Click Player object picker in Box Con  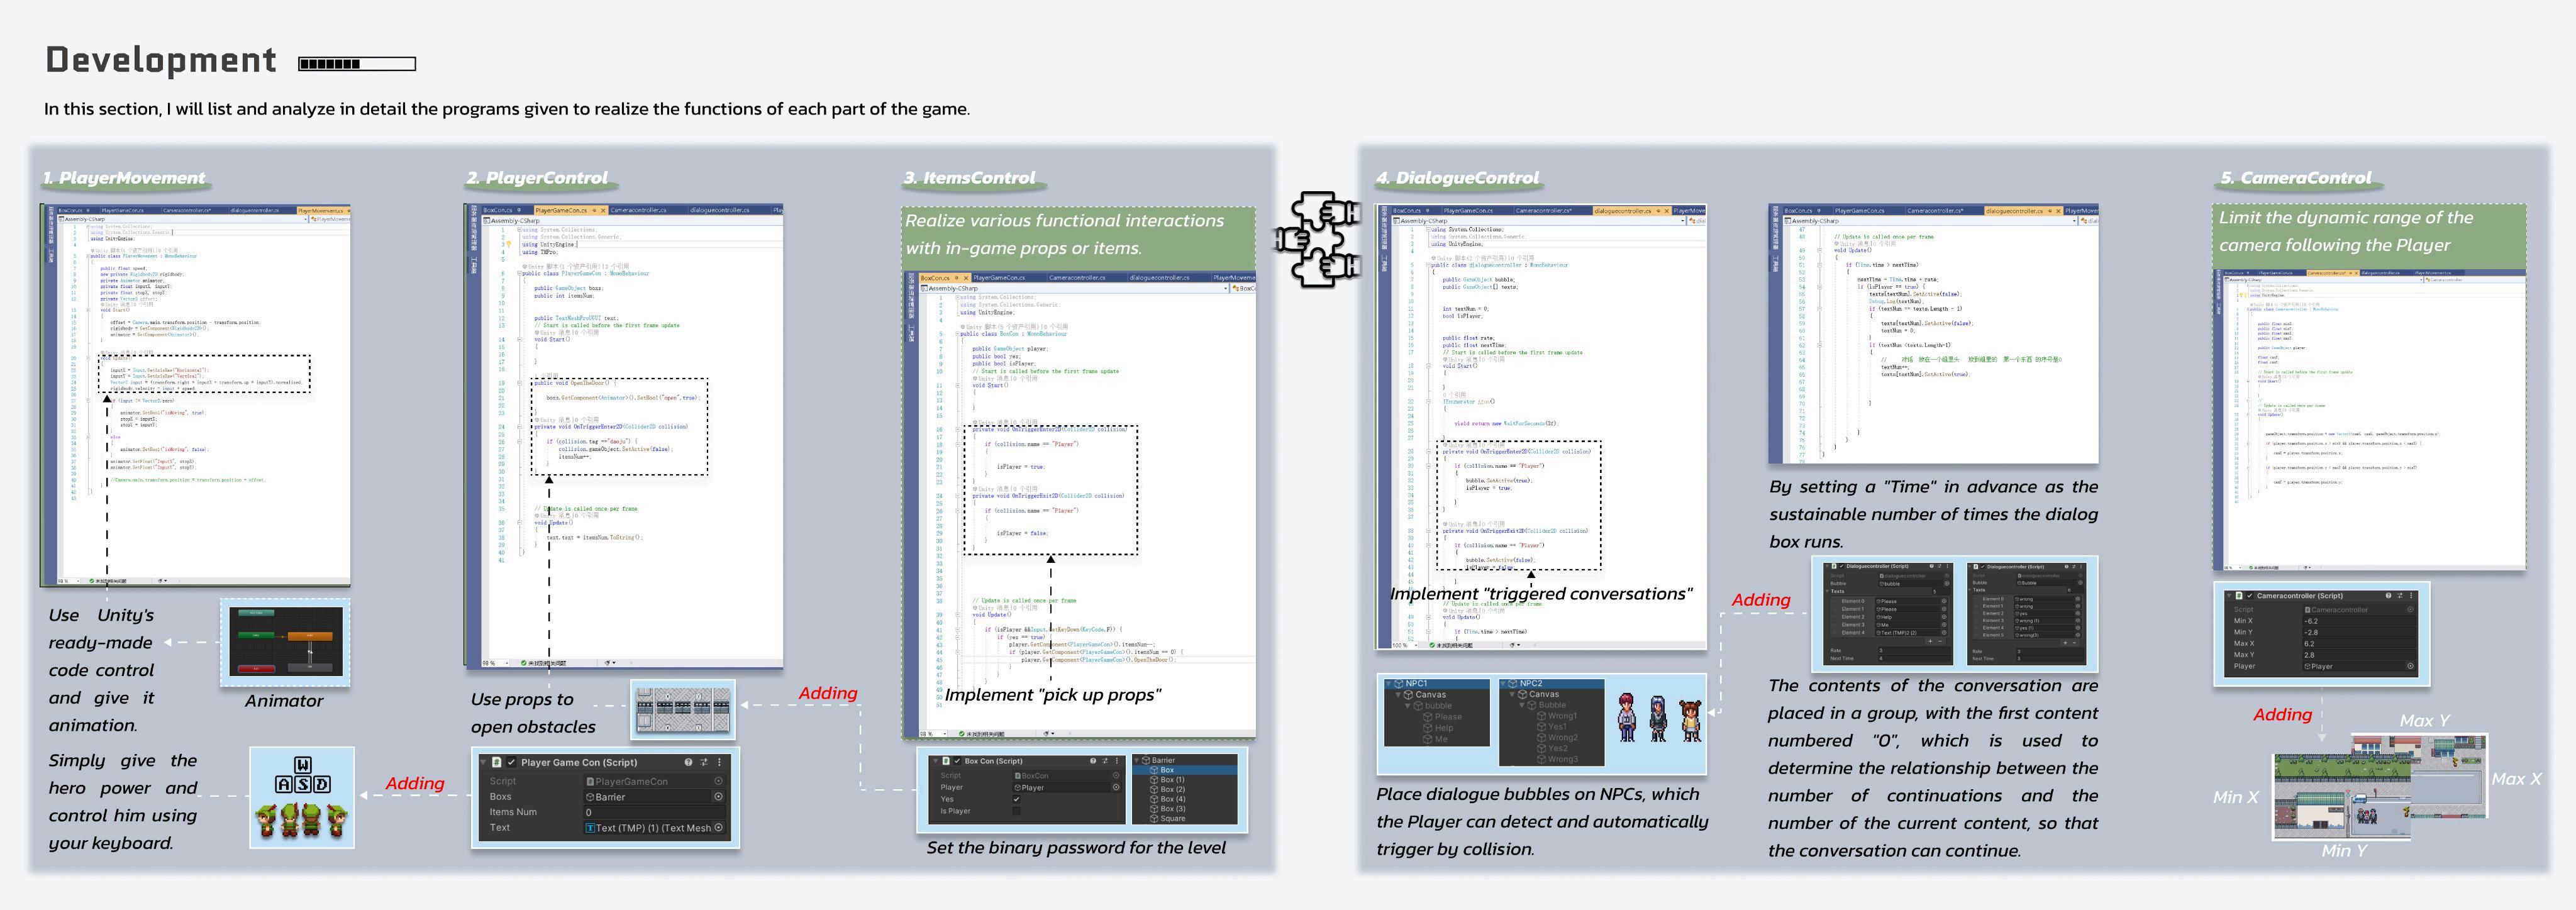click(x=1116, y=787)
